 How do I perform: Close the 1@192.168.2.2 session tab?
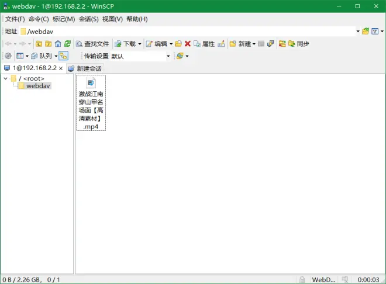click(x=61, y=68)
